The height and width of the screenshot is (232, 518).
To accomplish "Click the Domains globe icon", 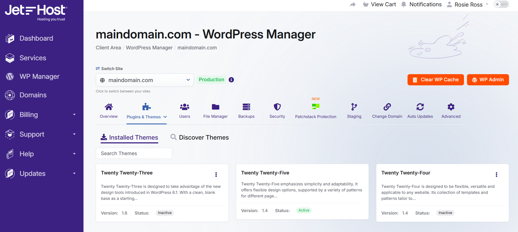I will coord(10,95).
